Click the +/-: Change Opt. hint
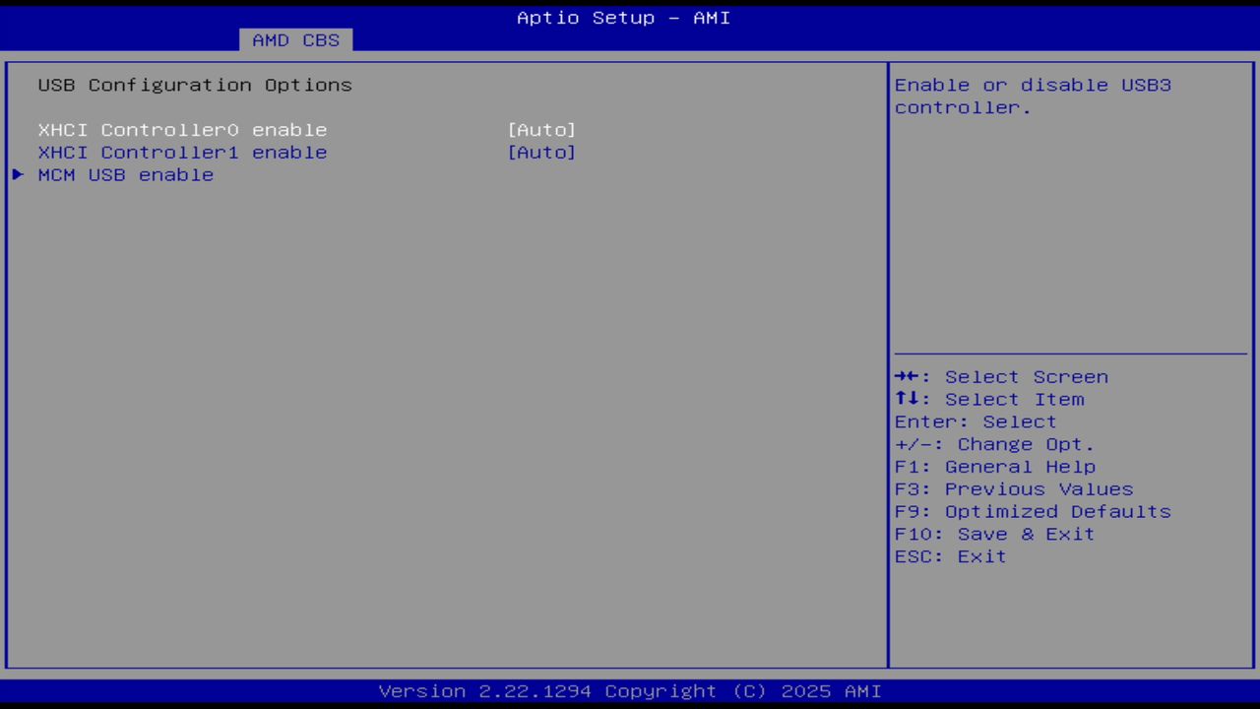Viewport: 1260px width, 709px height. pyautogui.click(x=994, y=445)
